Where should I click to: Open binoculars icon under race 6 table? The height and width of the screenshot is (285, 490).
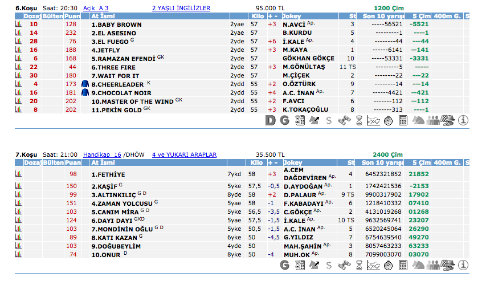[x=344, y=120]
